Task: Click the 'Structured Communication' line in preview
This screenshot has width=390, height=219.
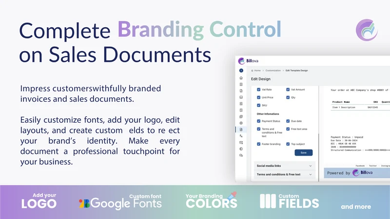Action: (x=360, y=150)
